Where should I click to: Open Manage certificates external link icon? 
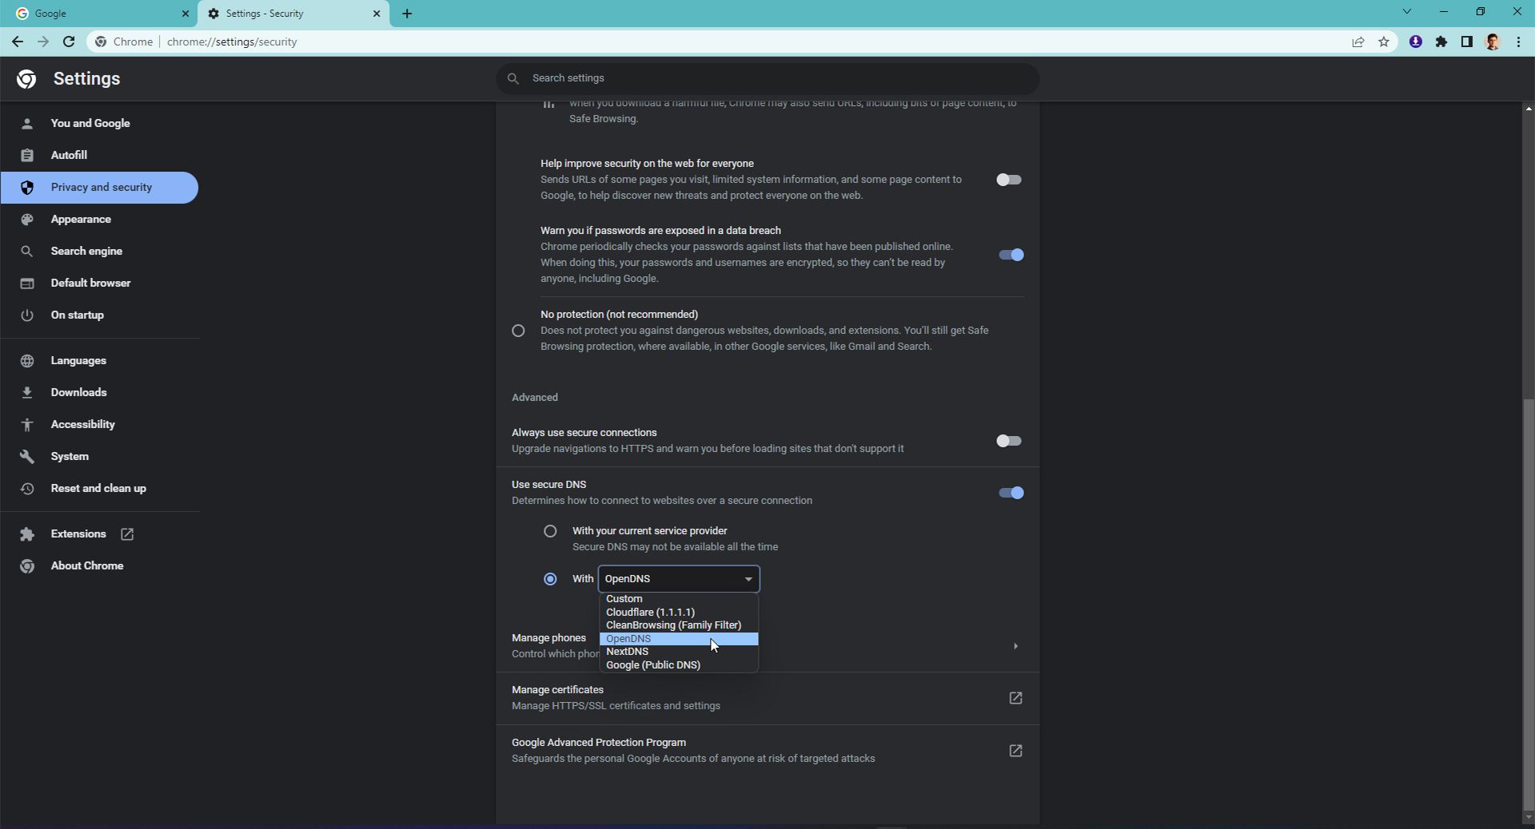(x=1015, y=698)
